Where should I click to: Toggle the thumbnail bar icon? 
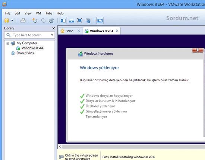pos(72,21)
